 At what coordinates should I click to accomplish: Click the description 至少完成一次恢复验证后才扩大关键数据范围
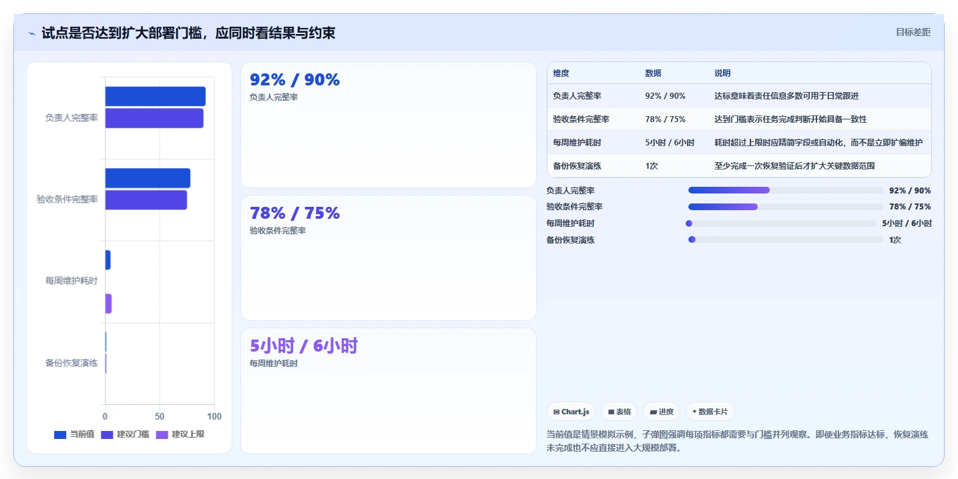tap(794, 165)
